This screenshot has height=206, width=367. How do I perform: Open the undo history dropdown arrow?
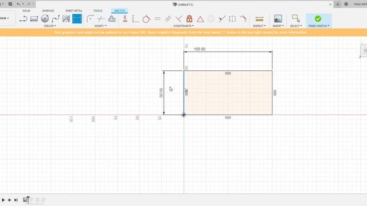tap(23, 4)
